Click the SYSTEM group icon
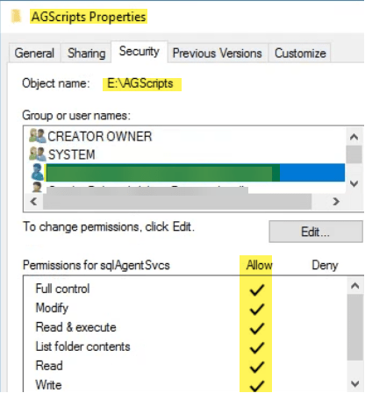Viewport: 365px width, 393px height. [38, 154]
